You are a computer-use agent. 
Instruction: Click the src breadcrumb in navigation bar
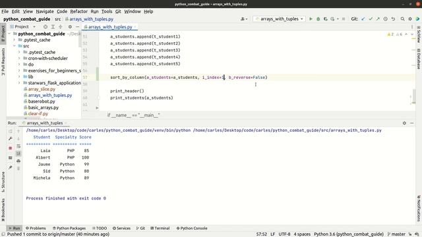(x=57, y=19)
